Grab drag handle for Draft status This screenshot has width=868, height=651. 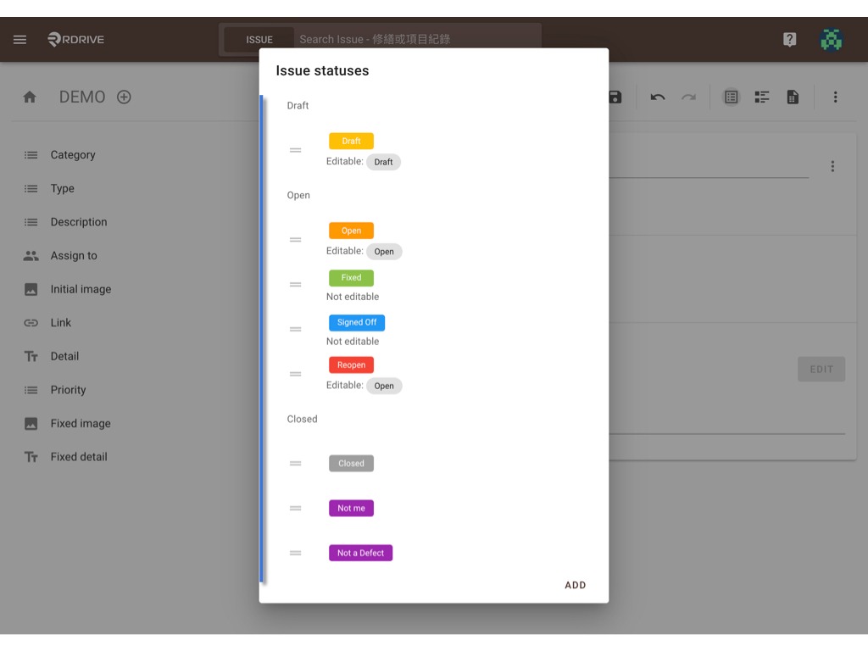296,150
